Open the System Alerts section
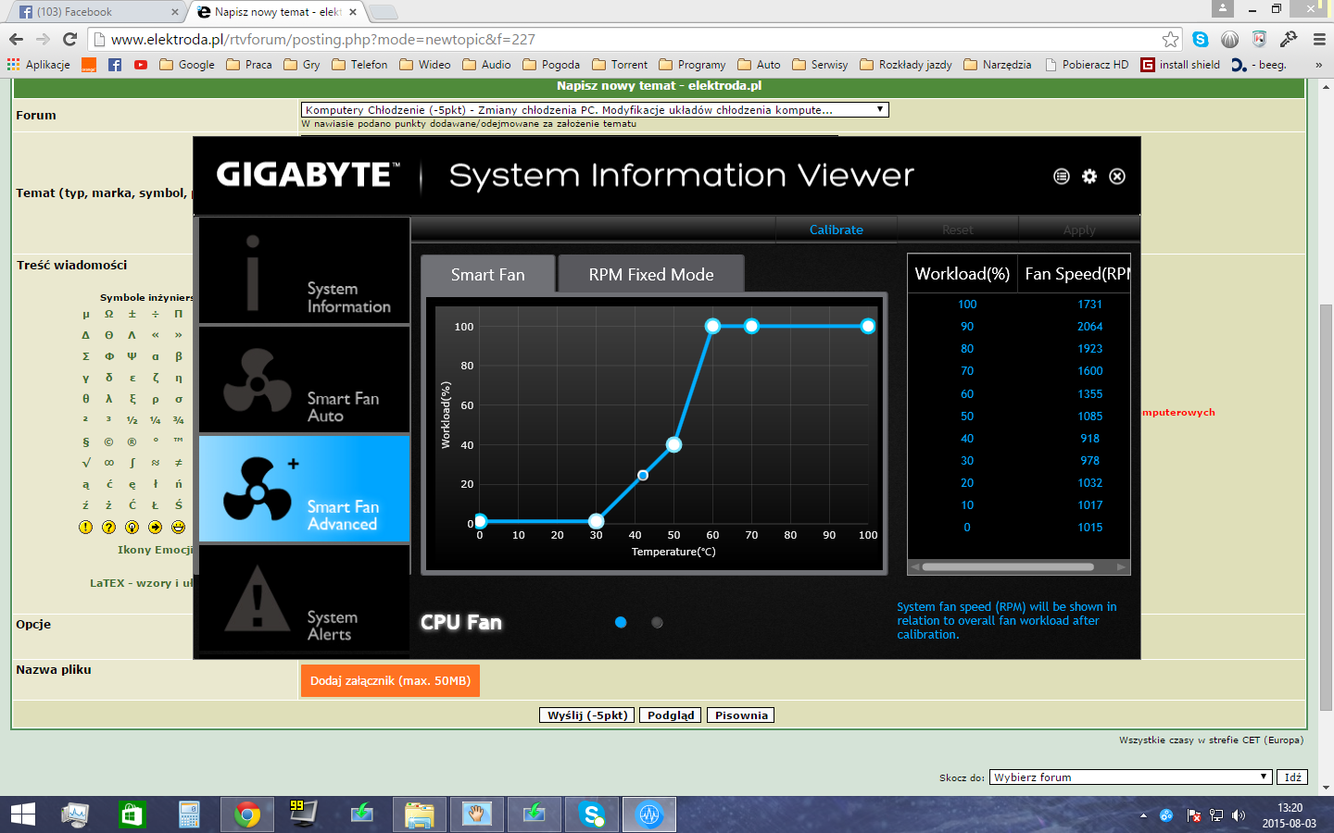The image size is (1334, 833). click(305, 598)
